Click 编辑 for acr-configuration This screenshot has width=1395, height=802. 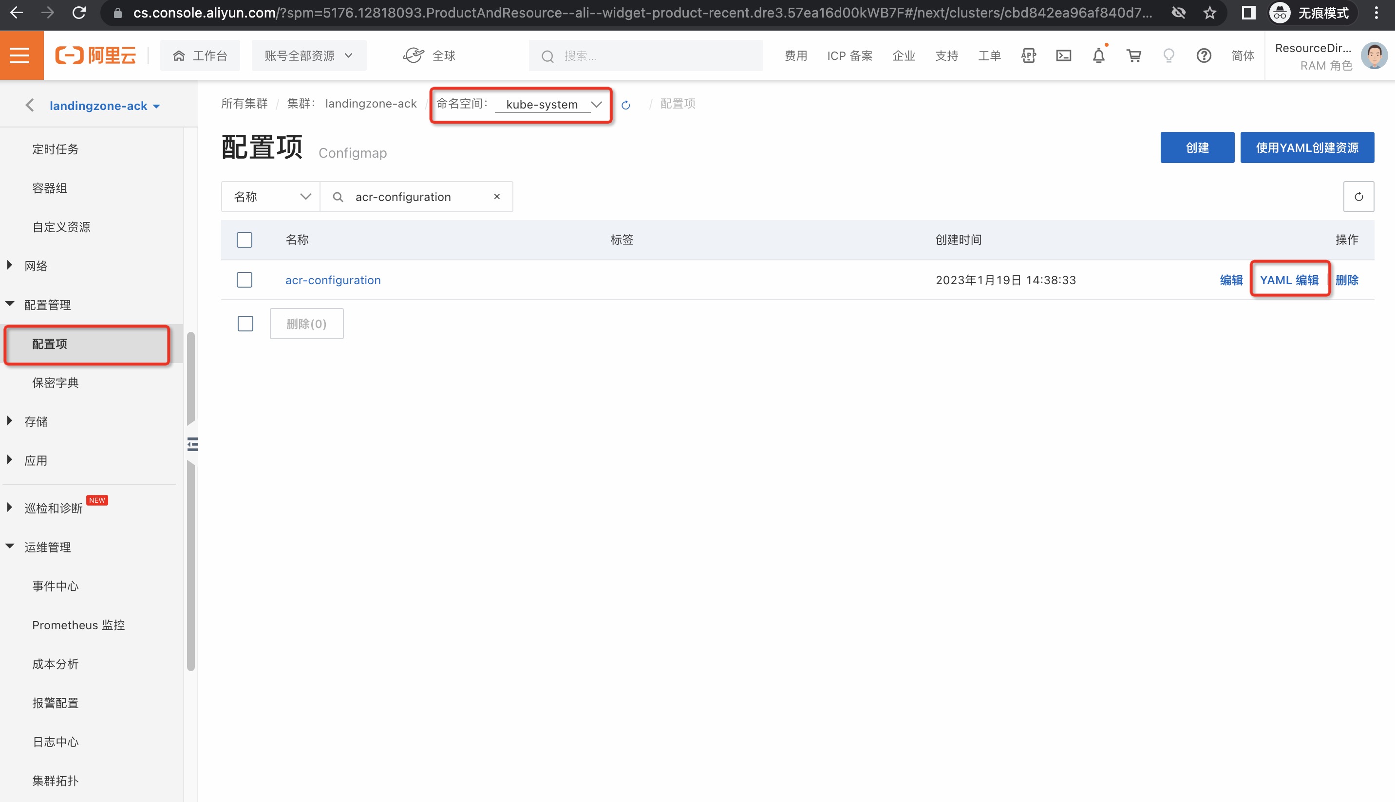1231,280
